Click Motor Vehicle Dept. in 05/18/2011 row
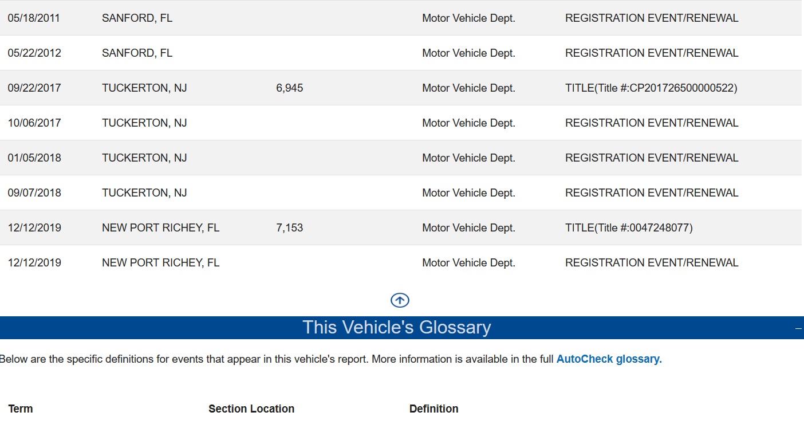 pos(469,18)
